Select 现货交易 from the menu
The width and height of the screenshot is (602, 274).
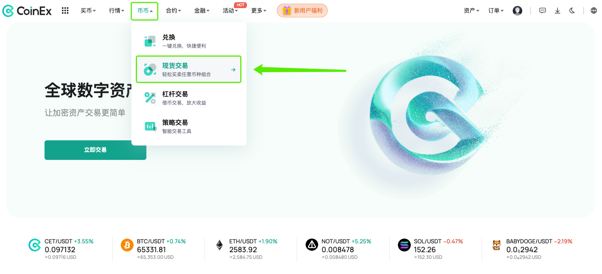click(188, 69)
